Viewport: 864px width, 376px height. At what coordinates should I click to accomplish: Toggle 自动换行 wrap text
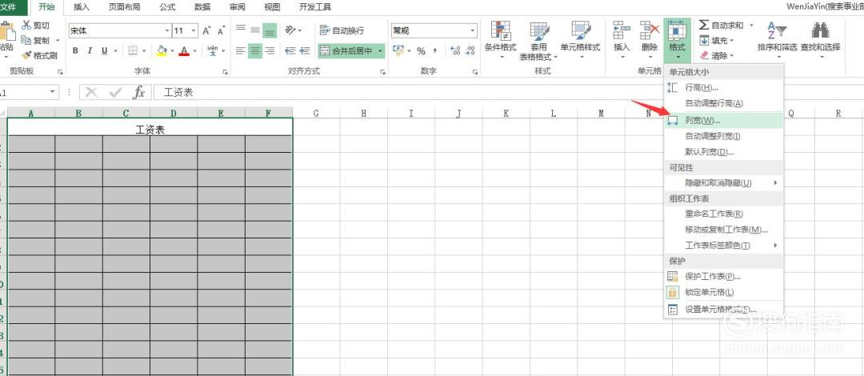(342, 30)
